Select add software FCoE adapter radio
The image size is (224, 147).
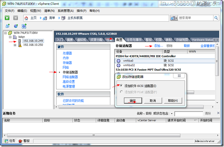pos(121,92)
